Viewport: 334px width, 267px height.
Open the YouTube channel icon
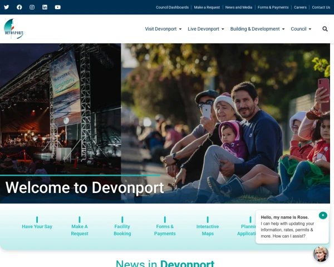coord(58,7)
